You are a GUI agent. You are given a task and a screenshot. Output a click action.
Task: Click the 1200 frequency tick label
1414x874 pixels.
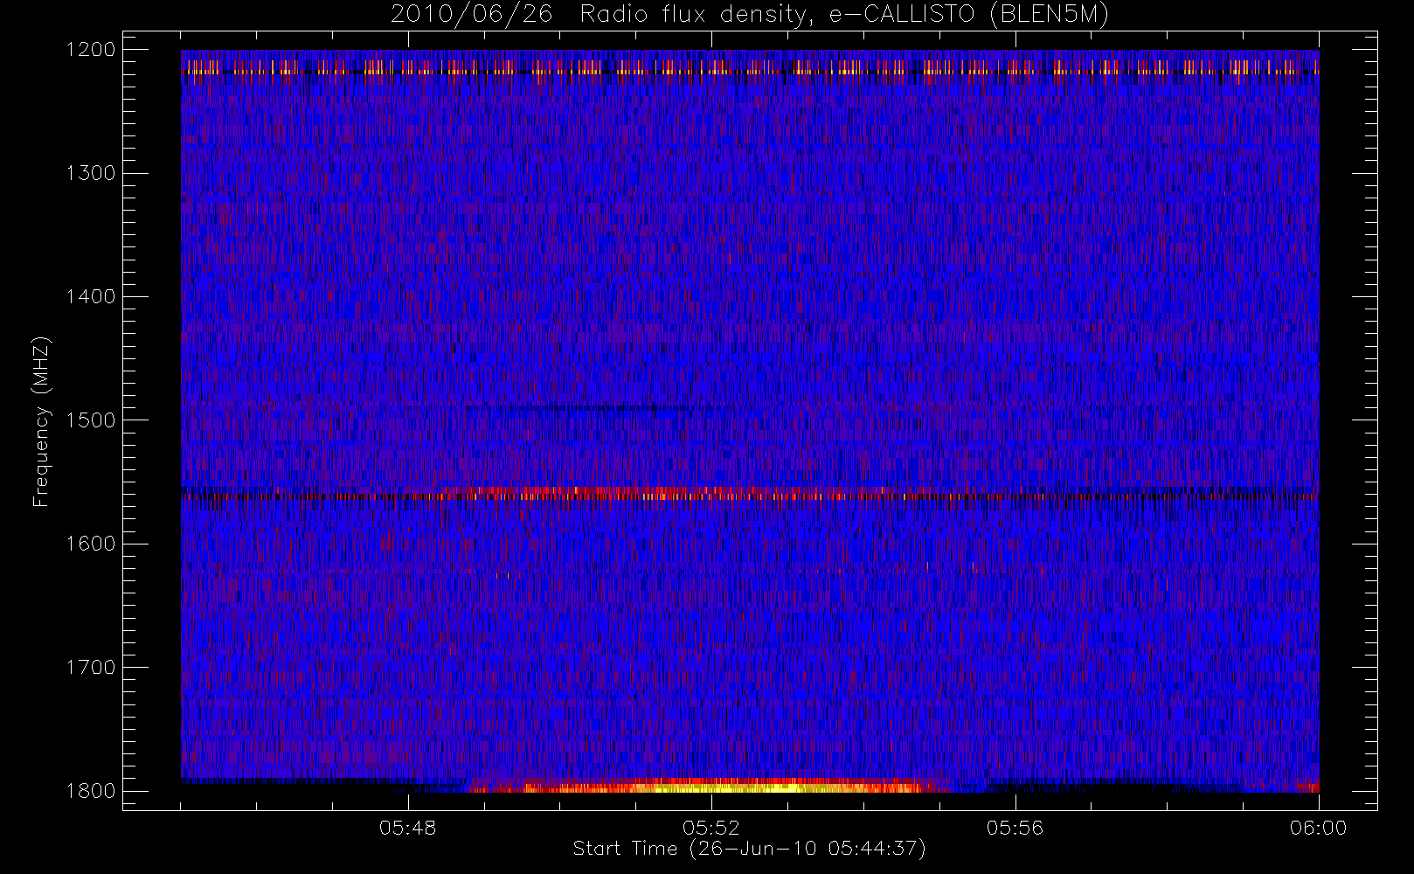pyautogui.click(x=91, y=50)
